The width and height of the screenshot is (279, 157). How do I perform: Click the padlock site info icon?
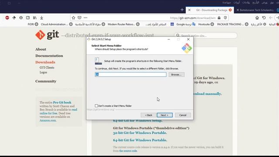tap(219, 17)
